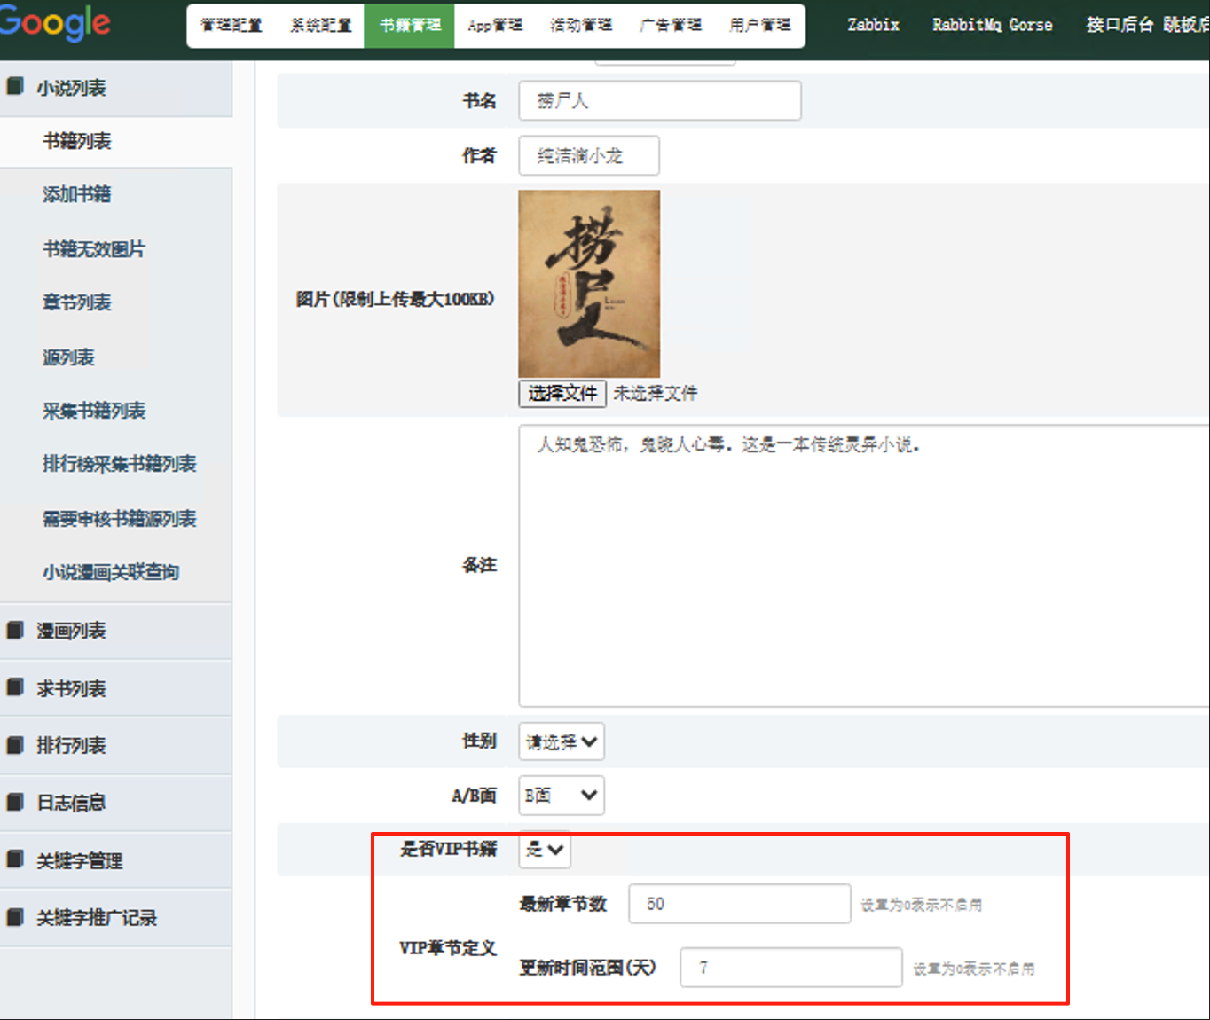The height and width of the screenshot is (1020, 1210).
Task: Click the book icon beside 漫画列表
Action: (15, 630)
